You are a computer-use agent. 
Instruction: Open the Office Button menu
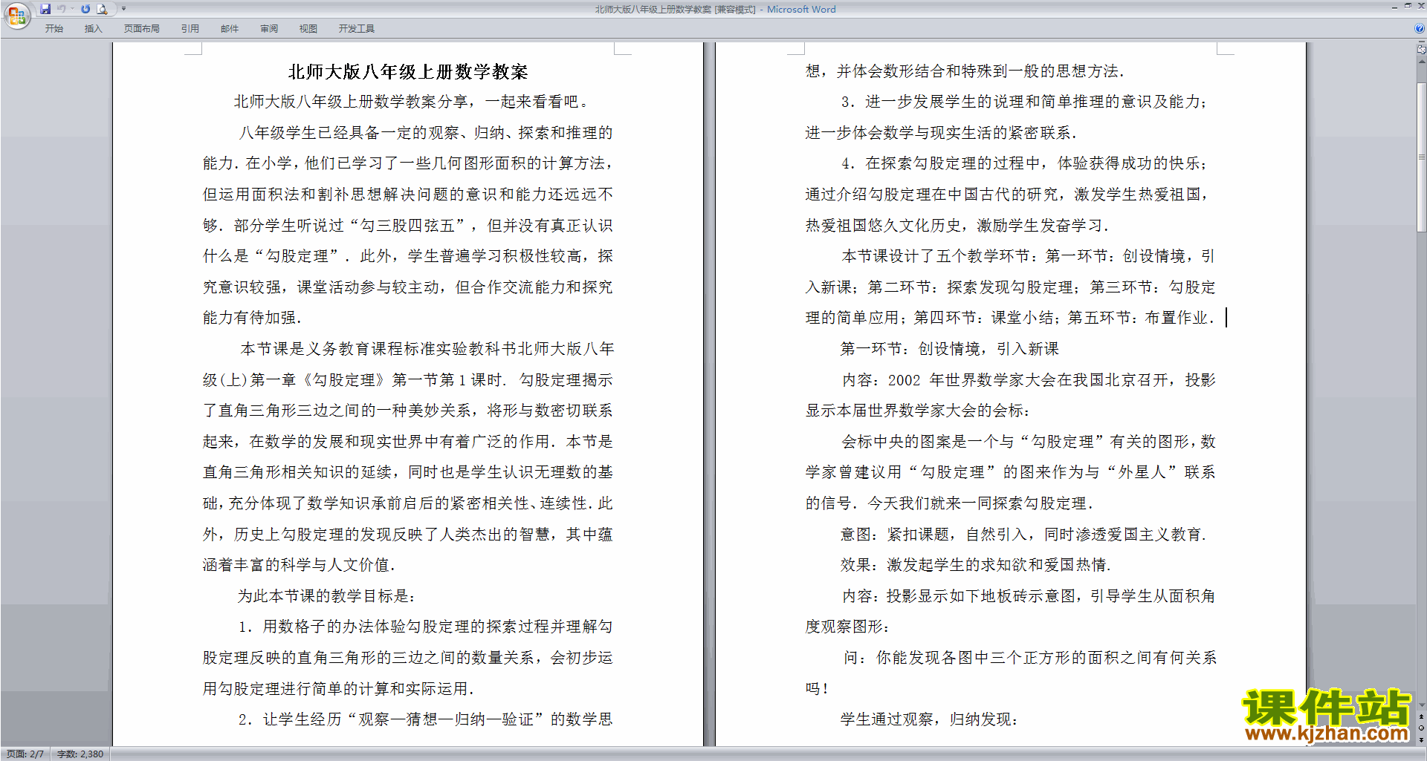16,16
